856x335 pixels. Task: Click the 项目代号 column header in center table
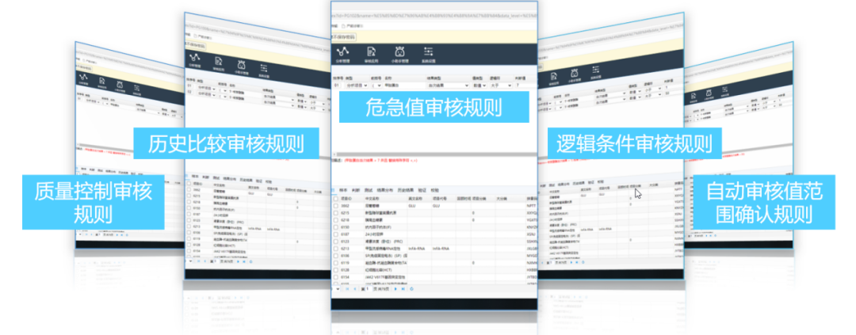(439, 199)
